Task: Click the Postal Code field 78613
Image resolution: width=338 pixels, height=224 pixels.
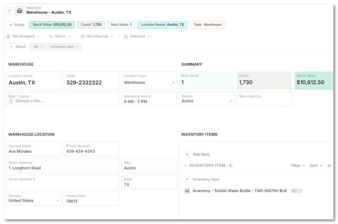Action: [x=92, y=199]
